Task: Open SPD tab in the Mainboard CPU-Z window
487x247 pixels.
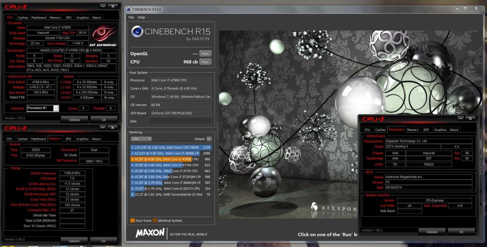Action: point(426,130)
